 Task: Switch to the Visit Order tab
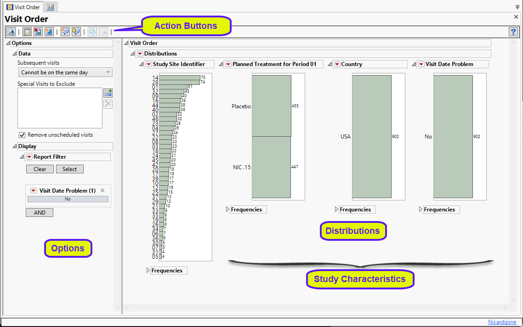pos(23,7)
